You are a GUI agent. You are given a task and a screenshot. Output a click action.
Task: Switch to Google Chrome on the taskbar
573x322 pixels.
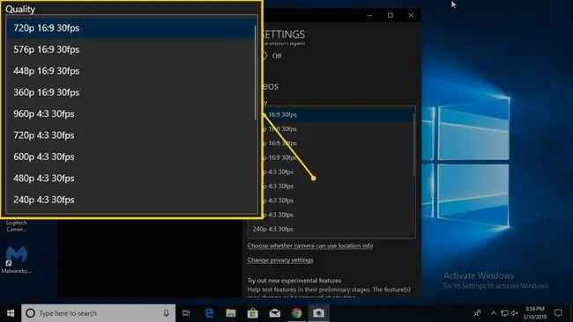(x=297, y=313)
